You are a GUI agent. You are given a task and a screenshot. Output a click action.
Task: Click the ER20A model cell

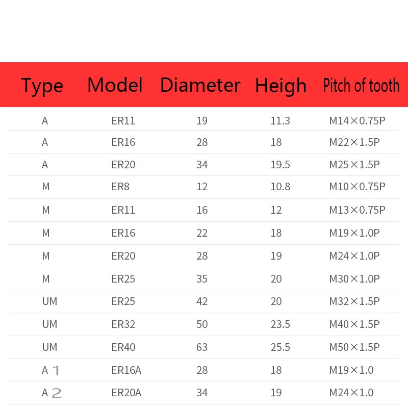[x=126, y=393]
